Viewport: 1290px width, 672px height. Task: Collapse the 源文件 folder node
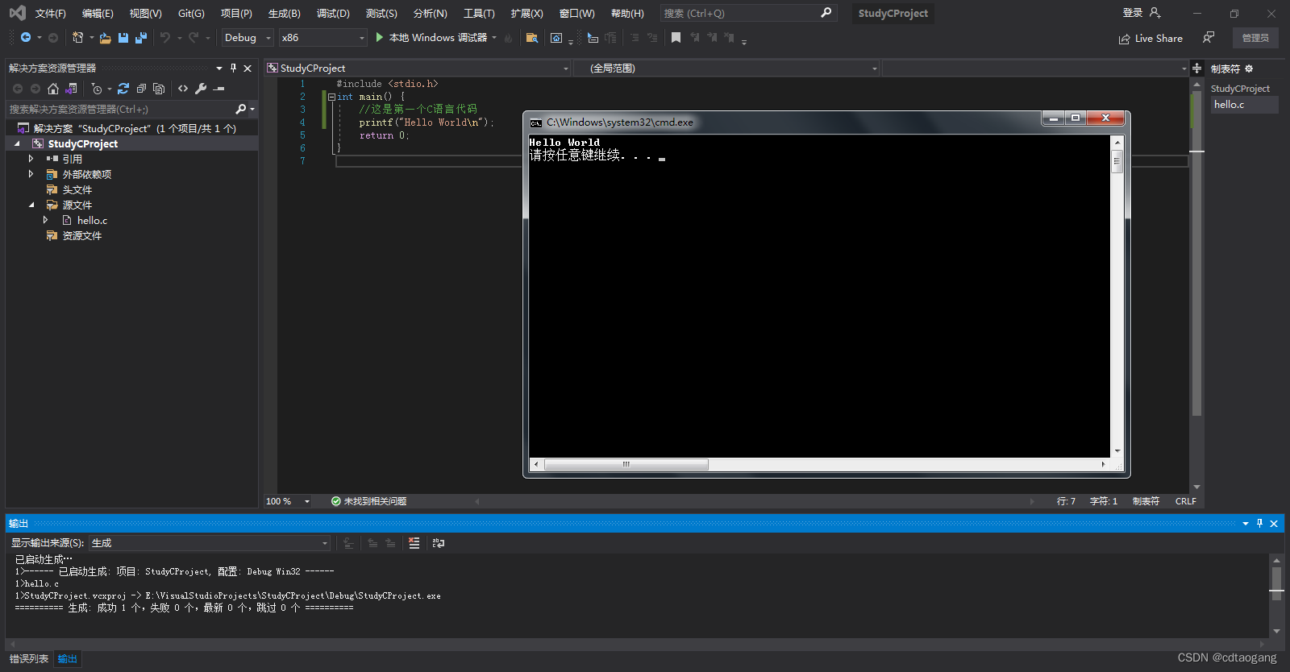pyautogui.click(x=31, y=205)
